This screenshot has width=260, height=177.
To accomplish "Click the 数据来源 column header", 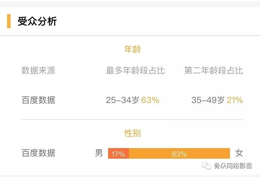I will (x=38, y=70).
